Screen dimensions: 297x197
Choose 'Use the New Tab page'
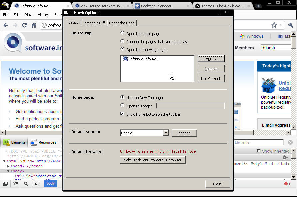[x=122, y=97]
